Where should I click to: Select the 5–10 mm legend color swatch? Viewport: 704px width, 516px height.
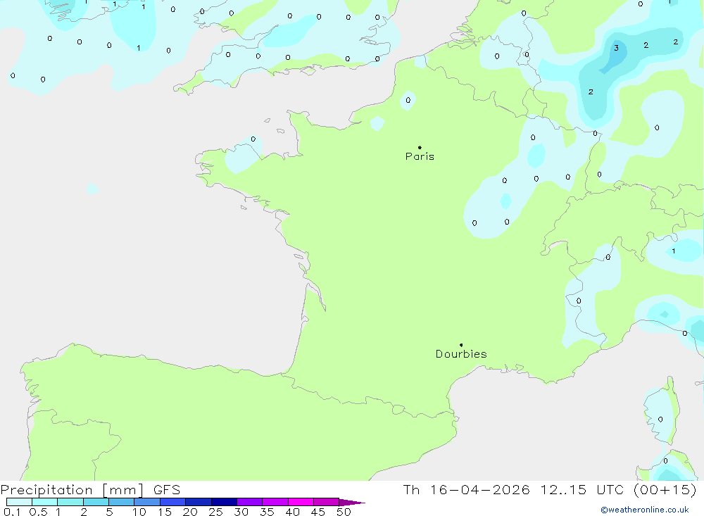(122, 502)
